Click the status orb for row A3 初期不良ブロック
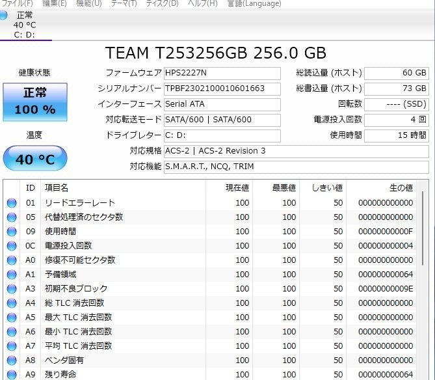The width and height of the screenshot is (435, 380). (12, 289)
